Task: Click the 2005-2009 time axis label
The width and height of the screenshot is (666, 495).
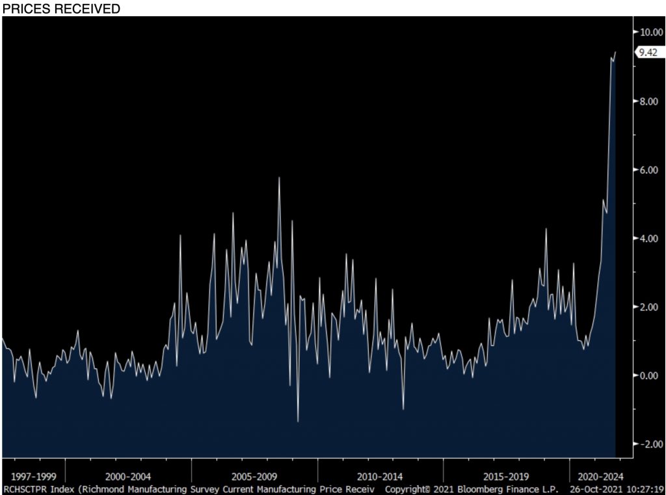Action: tap(254, 476)
